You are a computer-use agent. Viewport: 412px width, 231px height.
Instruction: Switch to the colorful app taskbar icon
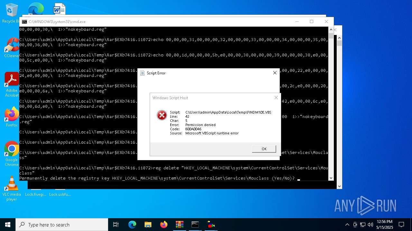(x=211, y=225)
